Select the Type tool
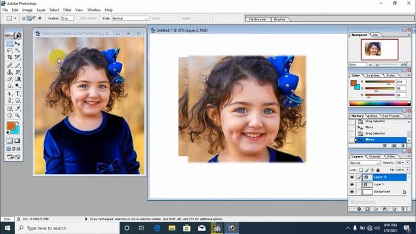 click(18, 94)
